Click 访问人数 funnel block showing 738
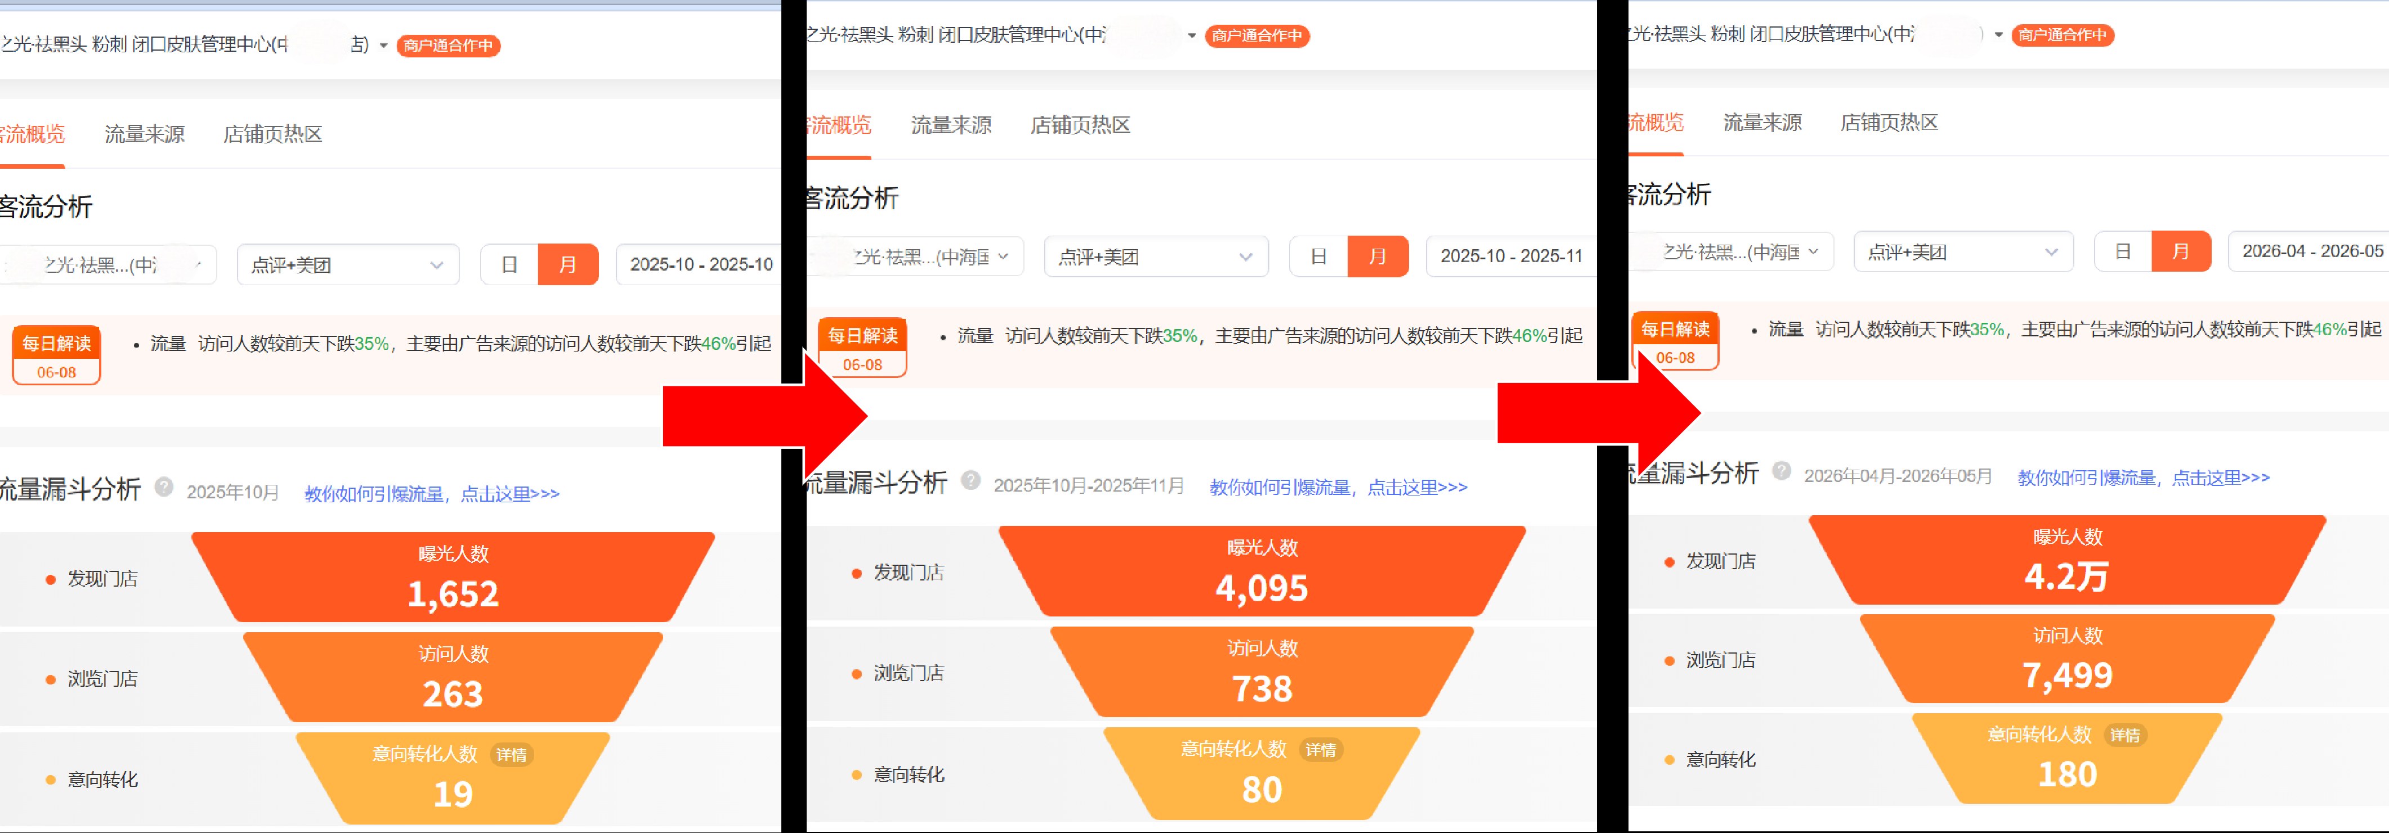The image size is (2389, 833). (1262, 672)
